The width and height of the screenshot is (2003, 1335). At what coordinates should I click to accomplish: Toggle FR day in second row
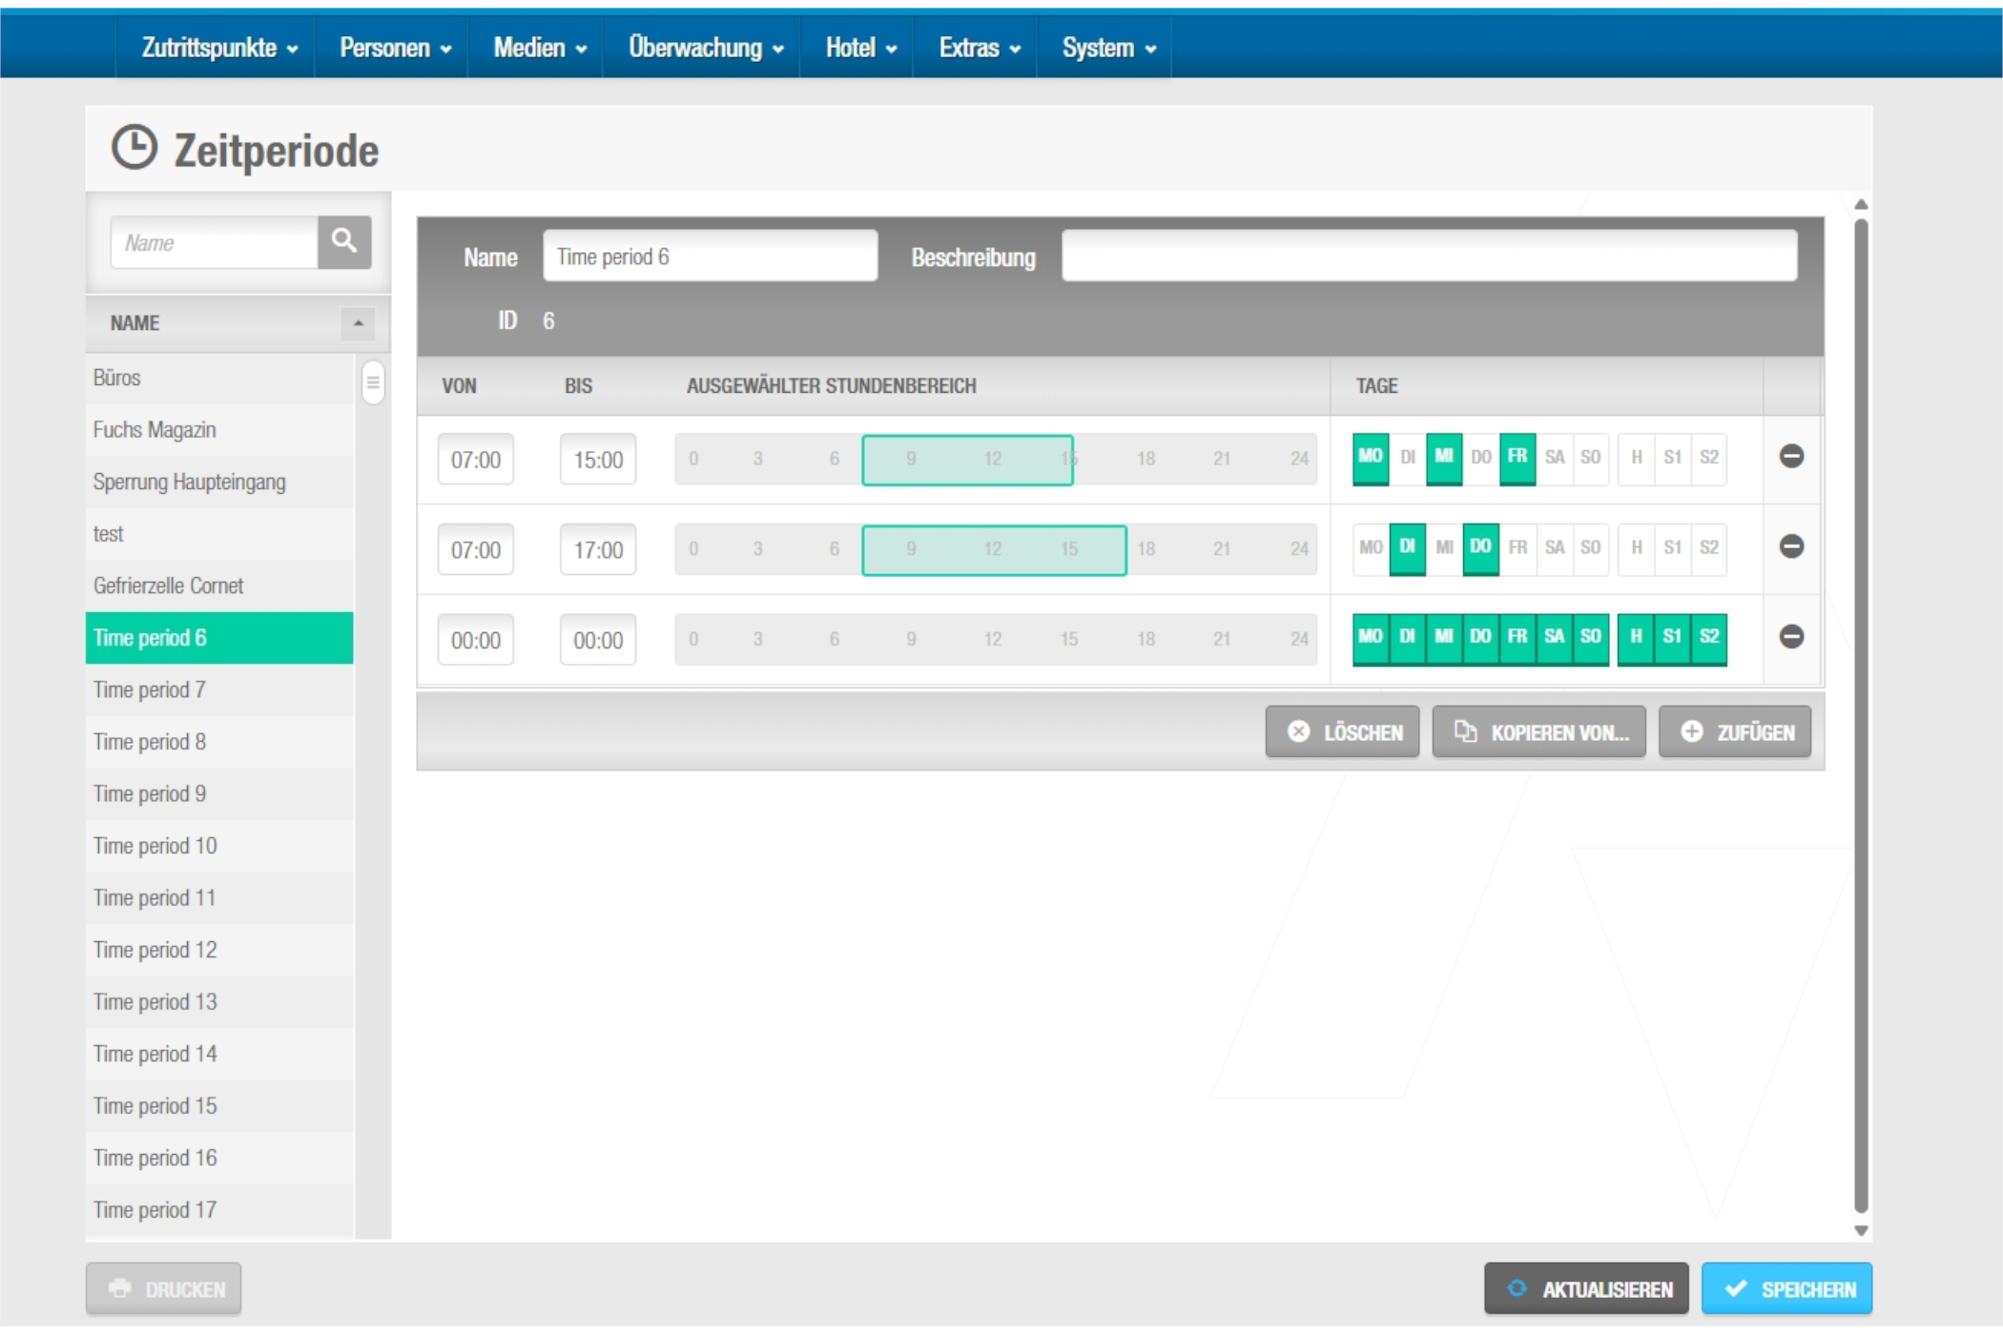tap(1517, 547)
